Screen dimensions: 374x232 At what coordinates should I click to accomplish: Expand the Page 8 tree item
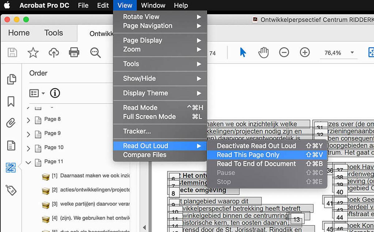click(x=28, y=119)
